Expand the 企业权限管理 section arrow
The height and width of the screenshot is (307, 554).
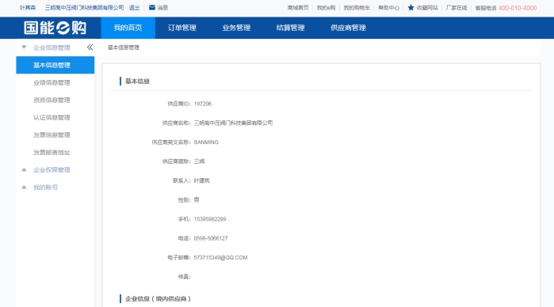(x=24, y=170)
